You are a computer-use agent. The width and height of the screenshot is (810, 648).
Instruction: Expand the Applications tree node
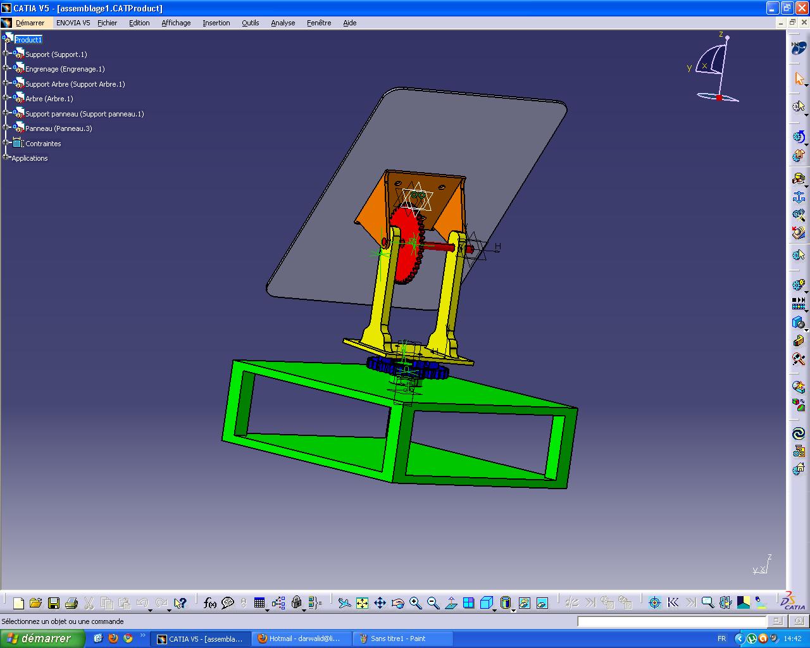pos(6,158)
